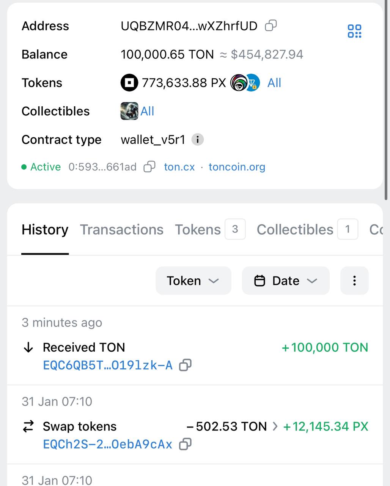
Task: Expand swap details chevron after 502.53 TON
Action: point(275,426)
